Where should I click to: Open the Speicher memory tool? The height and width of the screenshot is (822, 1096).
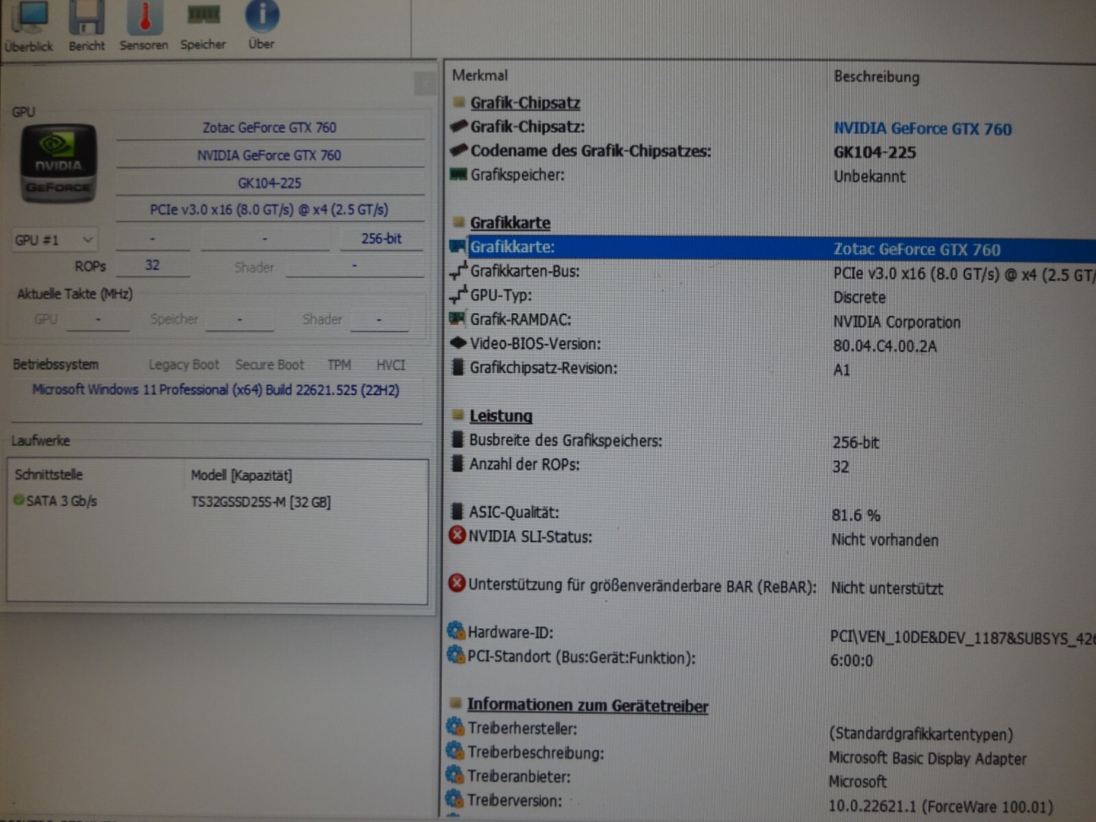tap(203, 27)
